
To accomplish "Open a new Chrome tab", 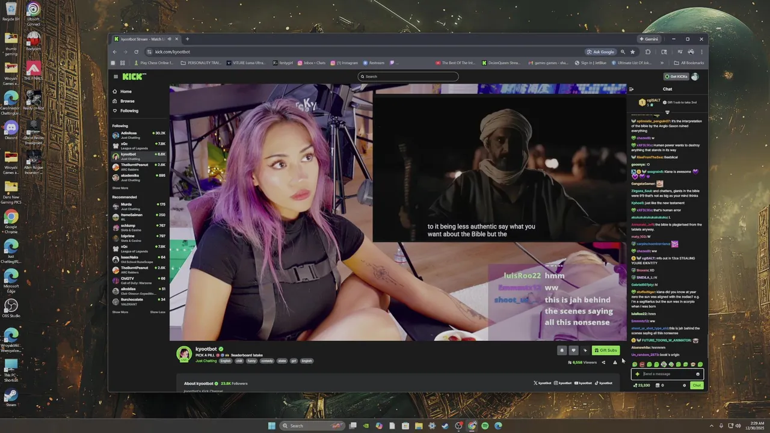I will point(187,39).
